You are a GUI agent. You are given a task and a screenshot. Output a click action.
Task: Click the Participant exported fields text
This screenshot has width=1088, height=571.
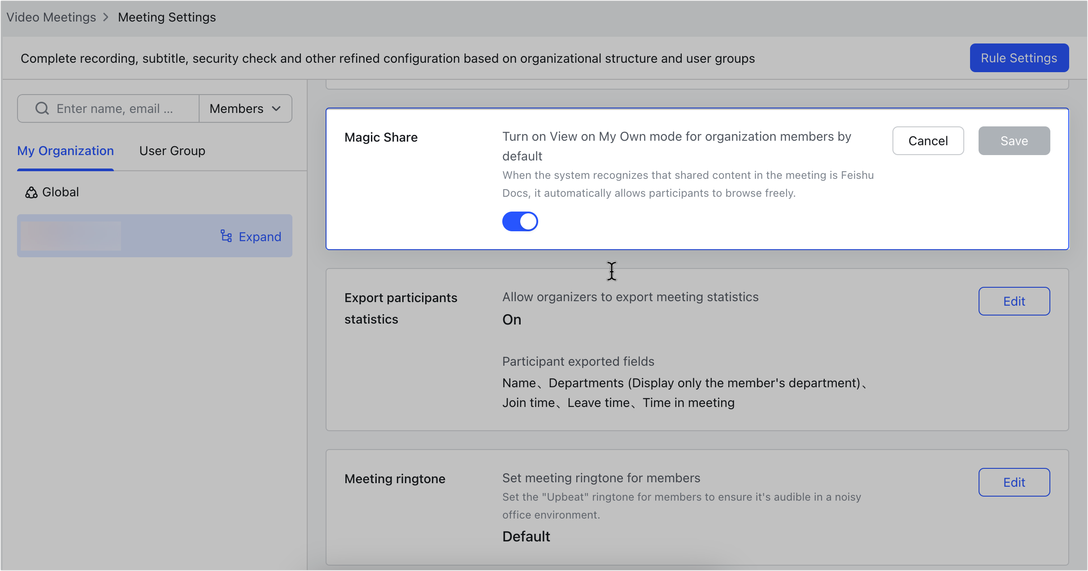[578, 361]
